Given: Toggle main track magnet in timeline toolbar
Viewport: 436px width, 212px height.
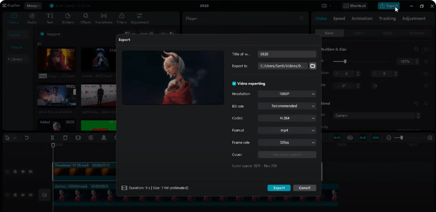Looking at the screenshot, I should click(x=337, y=138).
